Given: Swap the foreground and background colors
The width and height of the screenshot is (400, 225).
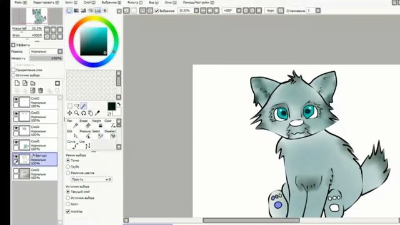Looking at the screenshot, I should tap(119, 104).
